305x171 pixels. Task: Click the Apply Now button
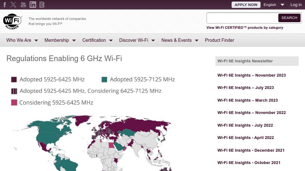[246, 5]
